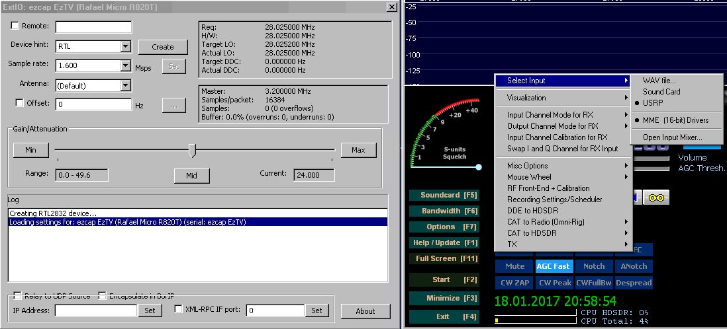Enable the Remote checkbox
This screenshot has height=329, width=727.
(15, 26)
